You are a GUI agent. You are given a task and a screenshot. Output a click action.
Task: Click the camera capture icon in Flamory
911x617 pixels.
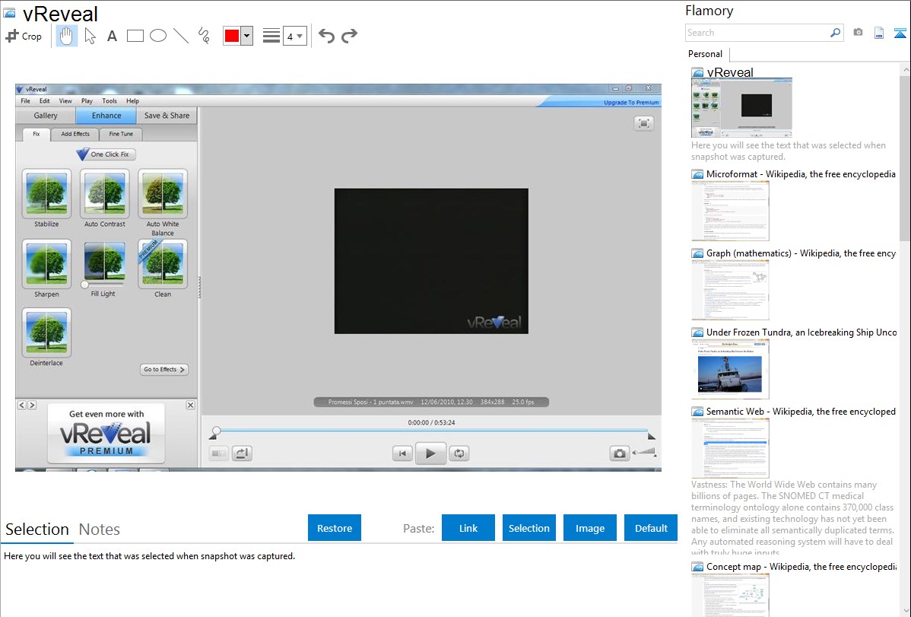pos(858,33)
